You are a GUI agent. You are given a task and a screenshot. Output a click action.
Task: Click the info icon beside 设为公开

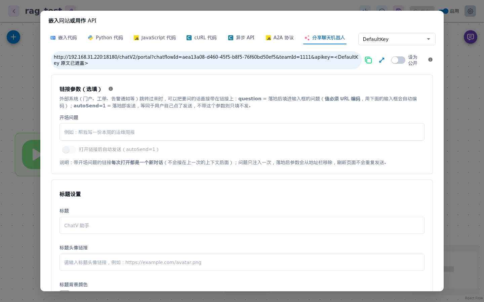(430, 60)
